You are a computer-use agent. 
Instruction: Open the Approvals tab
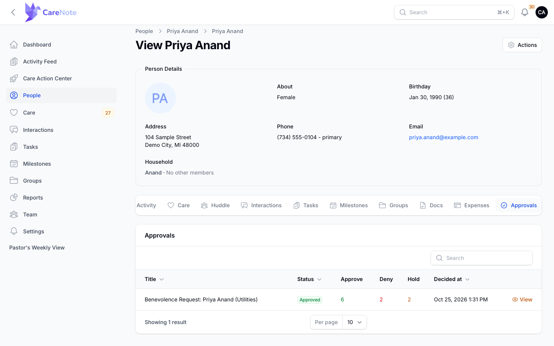(519, 205)
